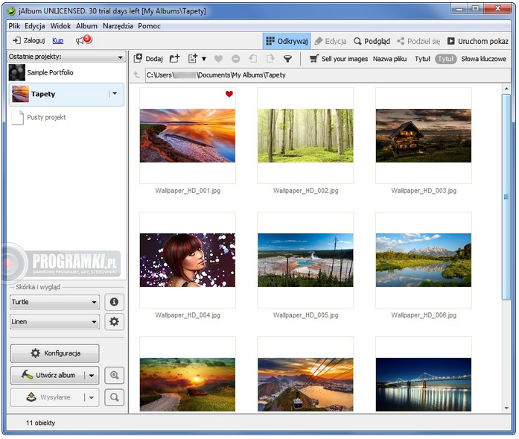Click the filter funnel icon

[x=287, y=59]
